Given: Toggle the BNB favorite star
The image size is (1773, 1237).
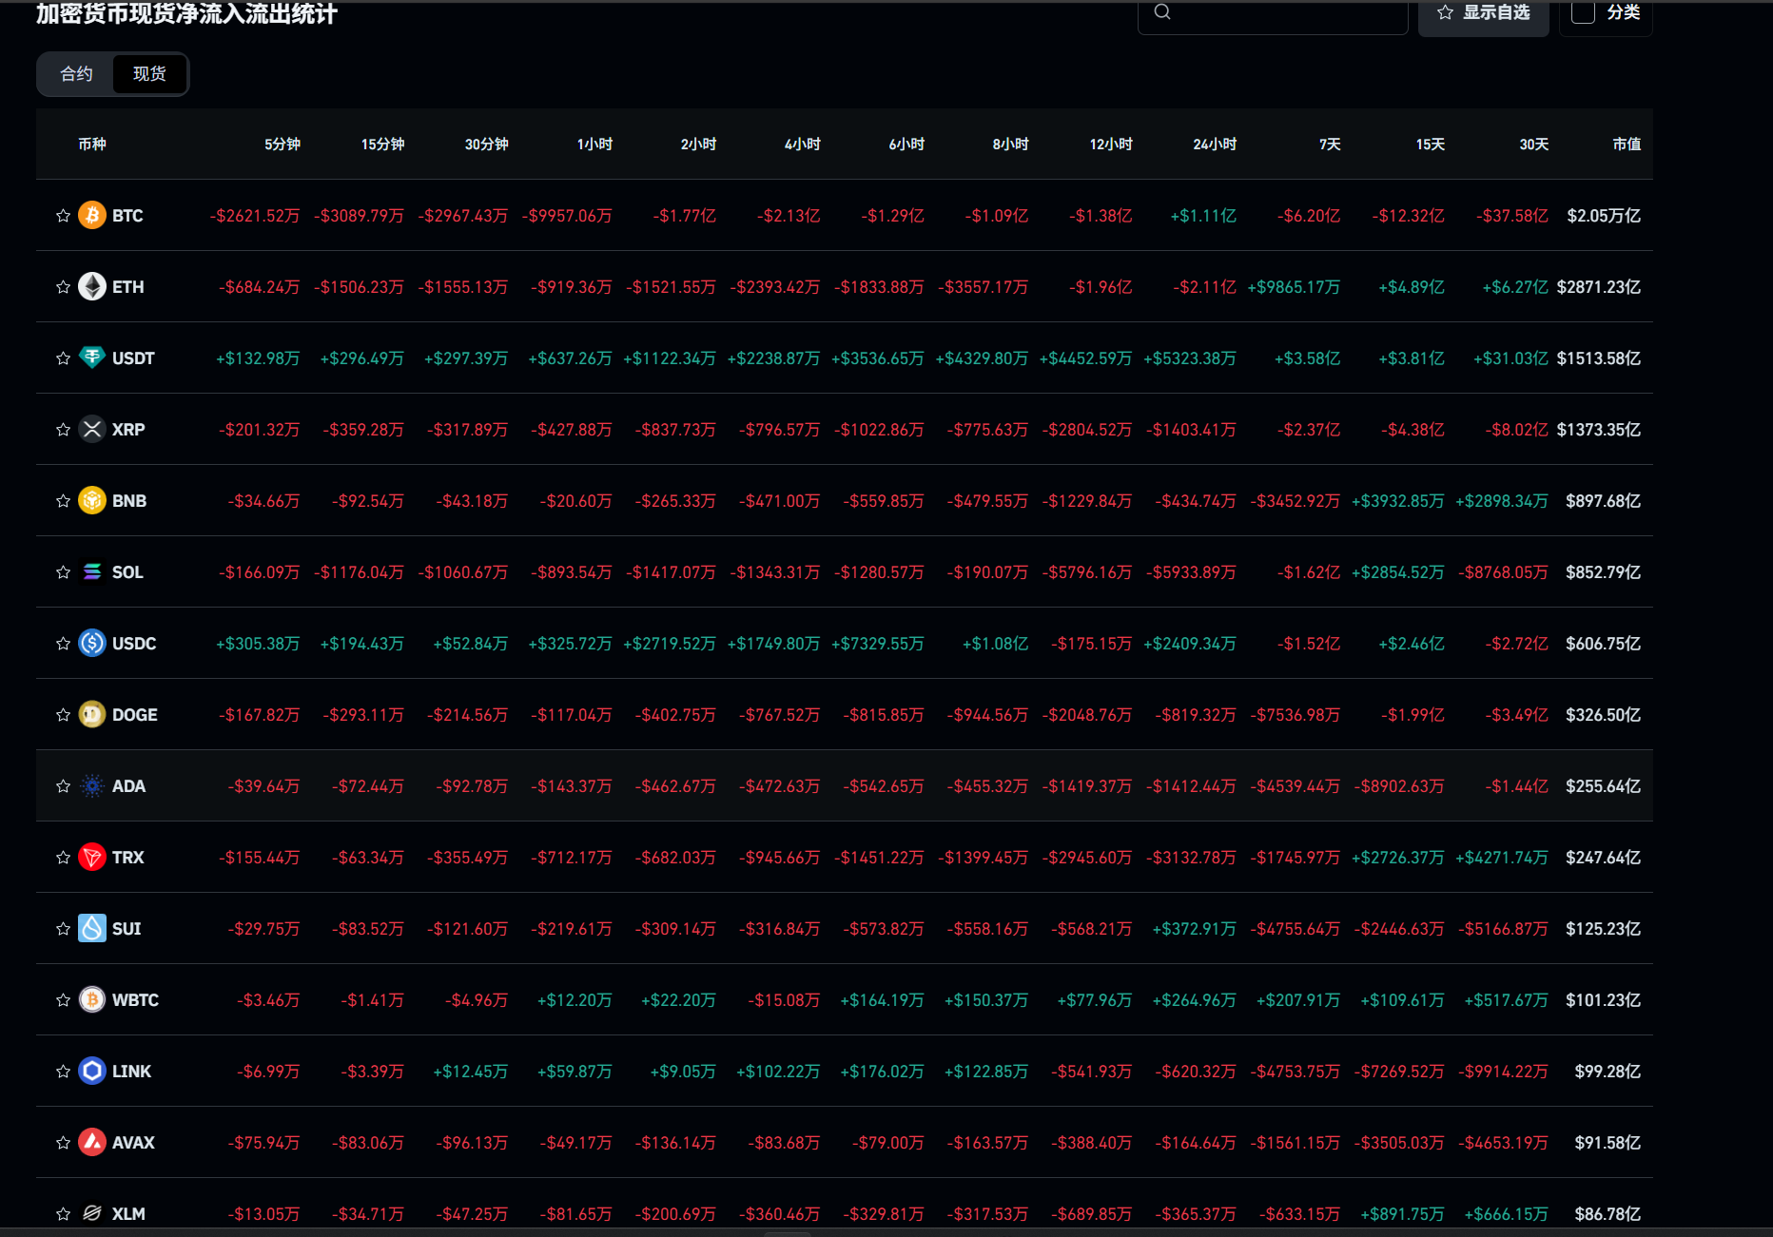Looking at the screenshot, I should (x=63, y=501).
